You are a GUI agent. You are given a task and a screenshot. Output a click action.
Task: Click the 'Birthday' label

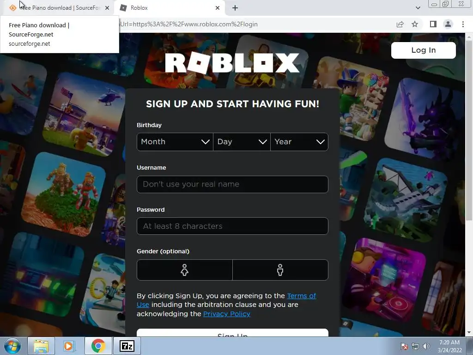[x=149, y=125]
